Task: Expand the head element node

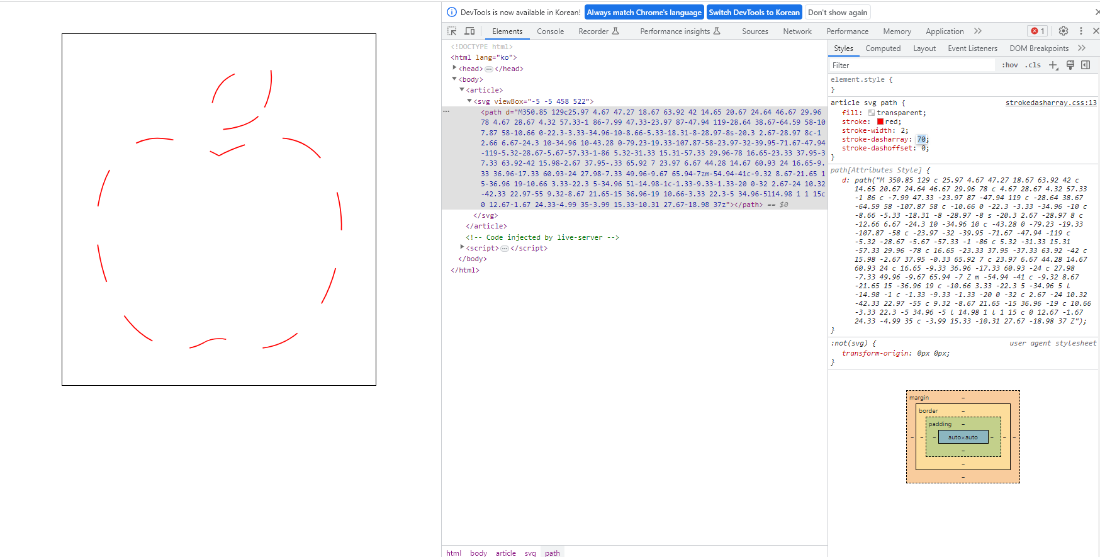Action: (454, 68)
